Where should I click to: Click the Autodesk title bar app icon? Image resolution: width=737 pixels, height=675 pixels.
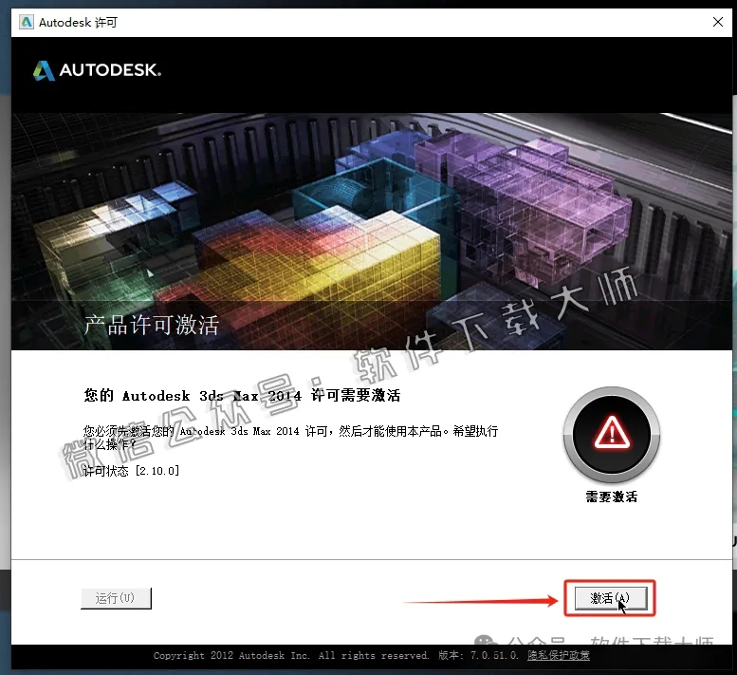(27, 22)
